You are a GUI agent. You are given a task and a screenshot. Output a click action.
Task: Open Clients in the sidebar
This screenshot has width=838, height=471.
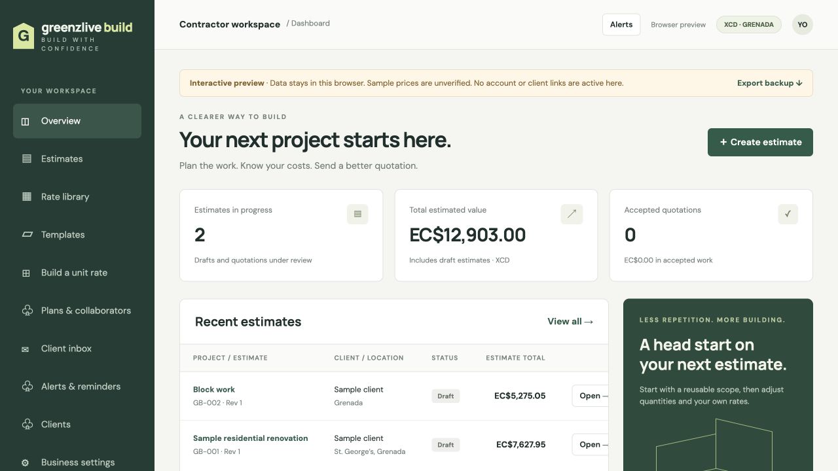click(77, 425)
